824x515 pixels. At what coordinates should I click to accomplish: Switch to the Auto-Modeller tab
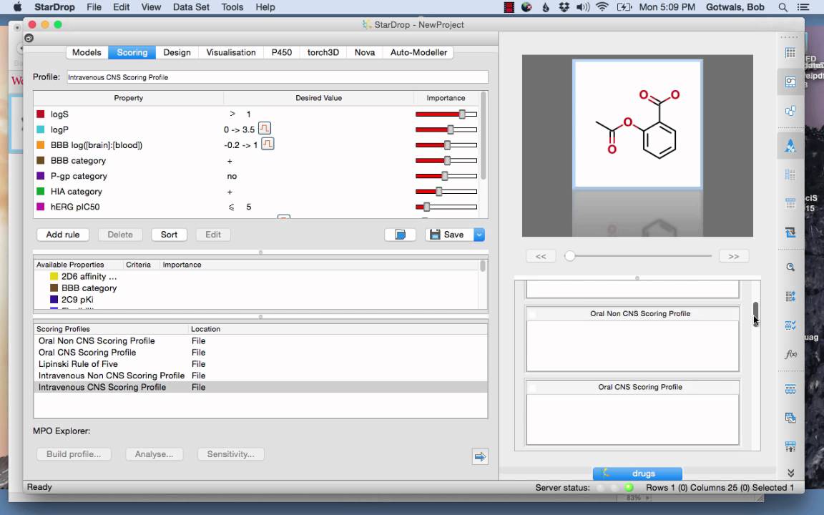[x=418, y=52]
